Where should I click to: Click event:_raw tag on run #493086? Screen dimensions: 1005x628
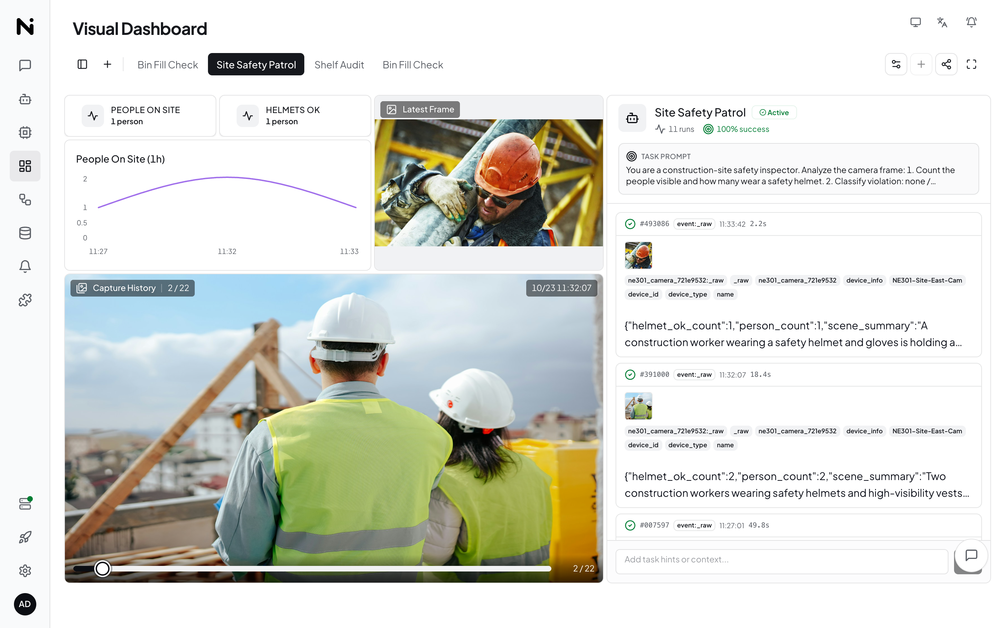coord(694,224)
